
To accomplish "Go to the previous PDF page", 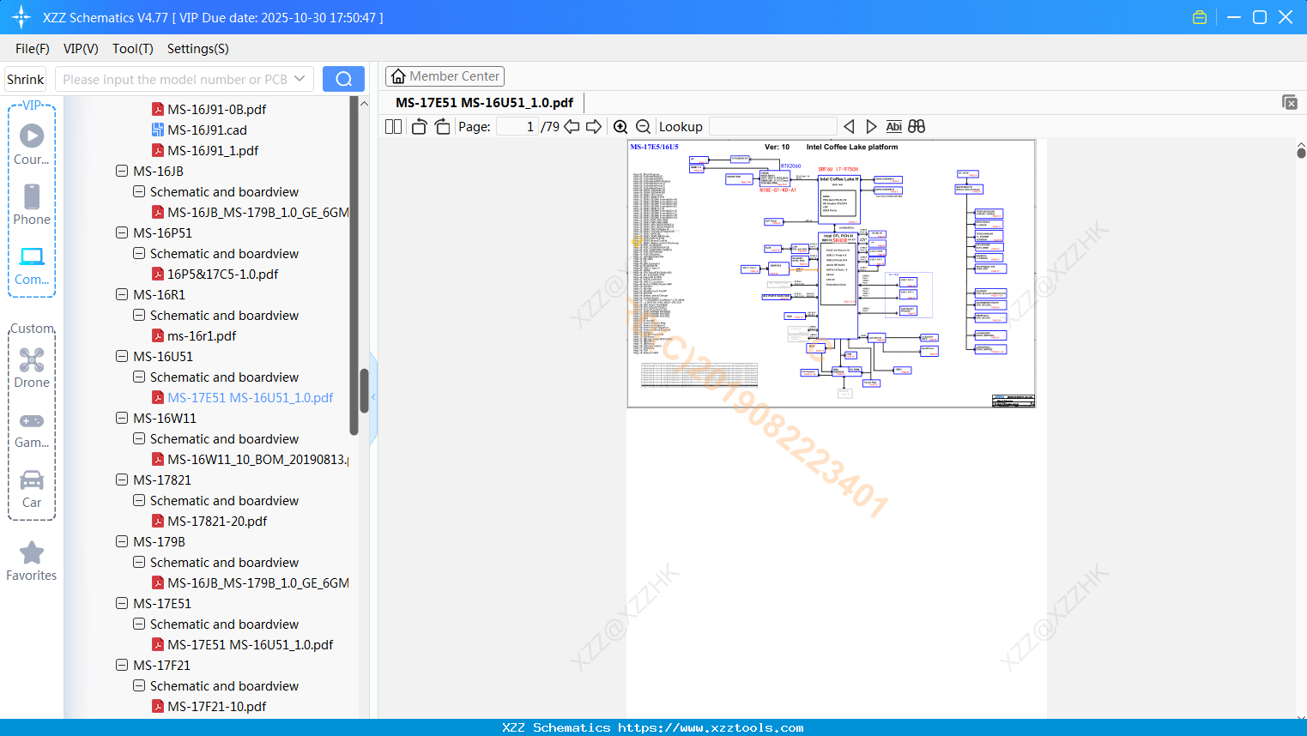I will [x=572, y=127].
